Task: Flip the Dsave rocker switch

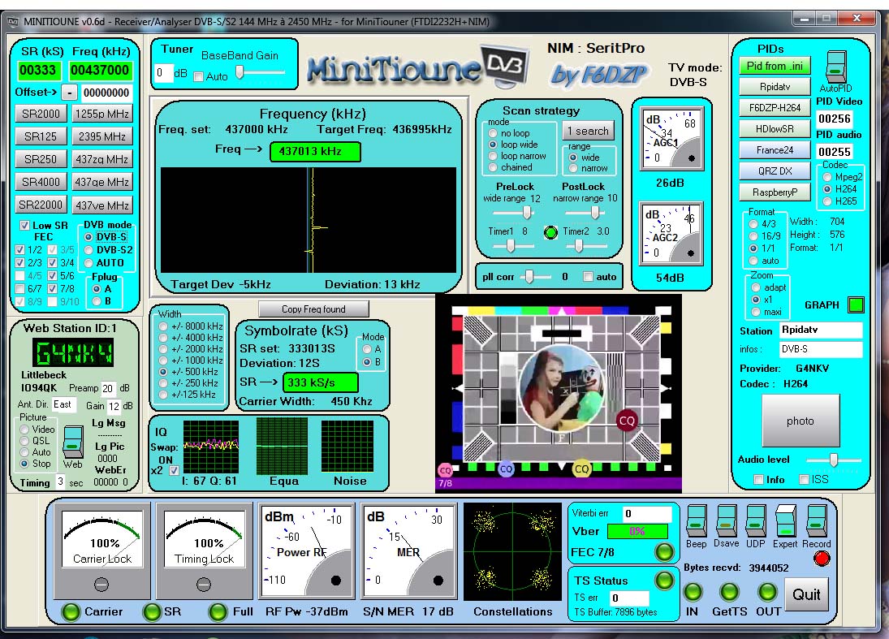Action: click(726, 520)
